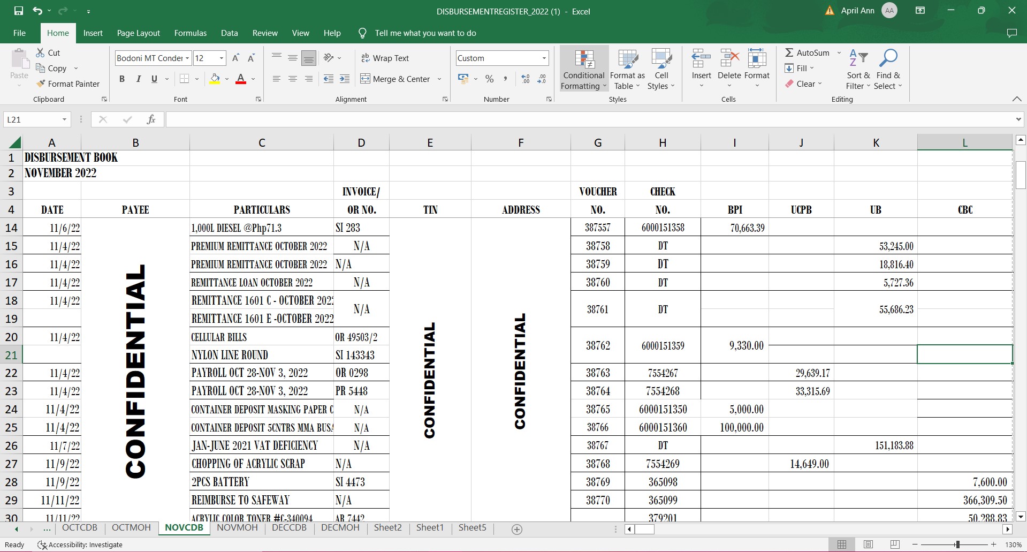This screenshot has width=1027, height=552.
Task: Open Conditional Formatting menu
Action: point(584,69)
